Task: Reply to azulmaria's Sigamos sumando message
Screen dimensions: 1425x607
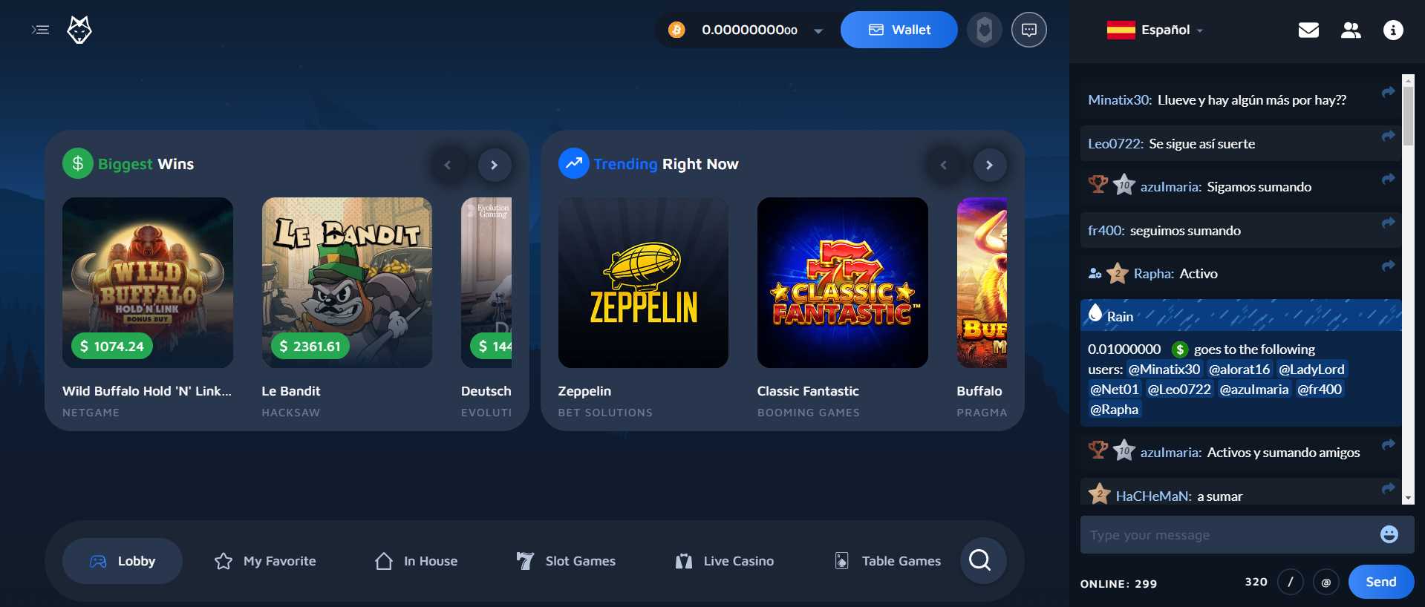Action: tap(1388, 179)
